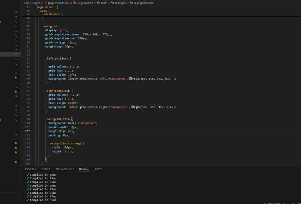This screenshot has height=204, width=301.
Task: Open the color picker swatch in .righttextblock background
Action: pos(132,107)
